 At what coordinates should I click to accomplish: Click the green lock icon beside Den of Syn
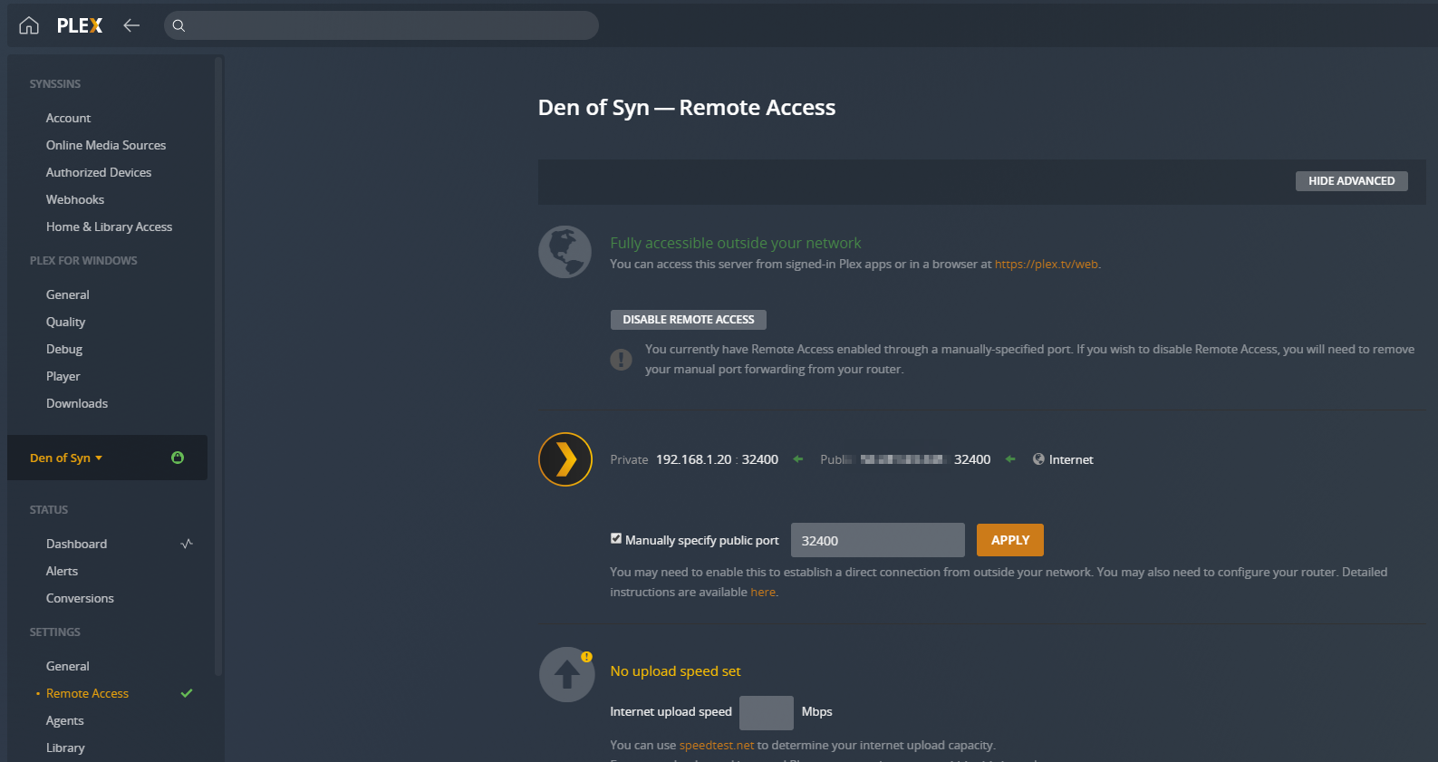tap(178, 458)
